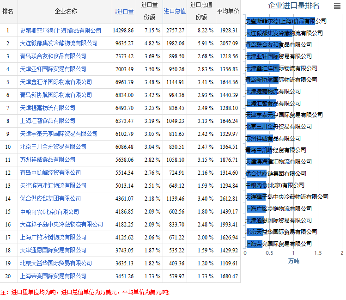Select chart bar for 青岛新协航国际物流有限公司
Viewport: 346px width, 300px height.
click(x=262, y=80)
